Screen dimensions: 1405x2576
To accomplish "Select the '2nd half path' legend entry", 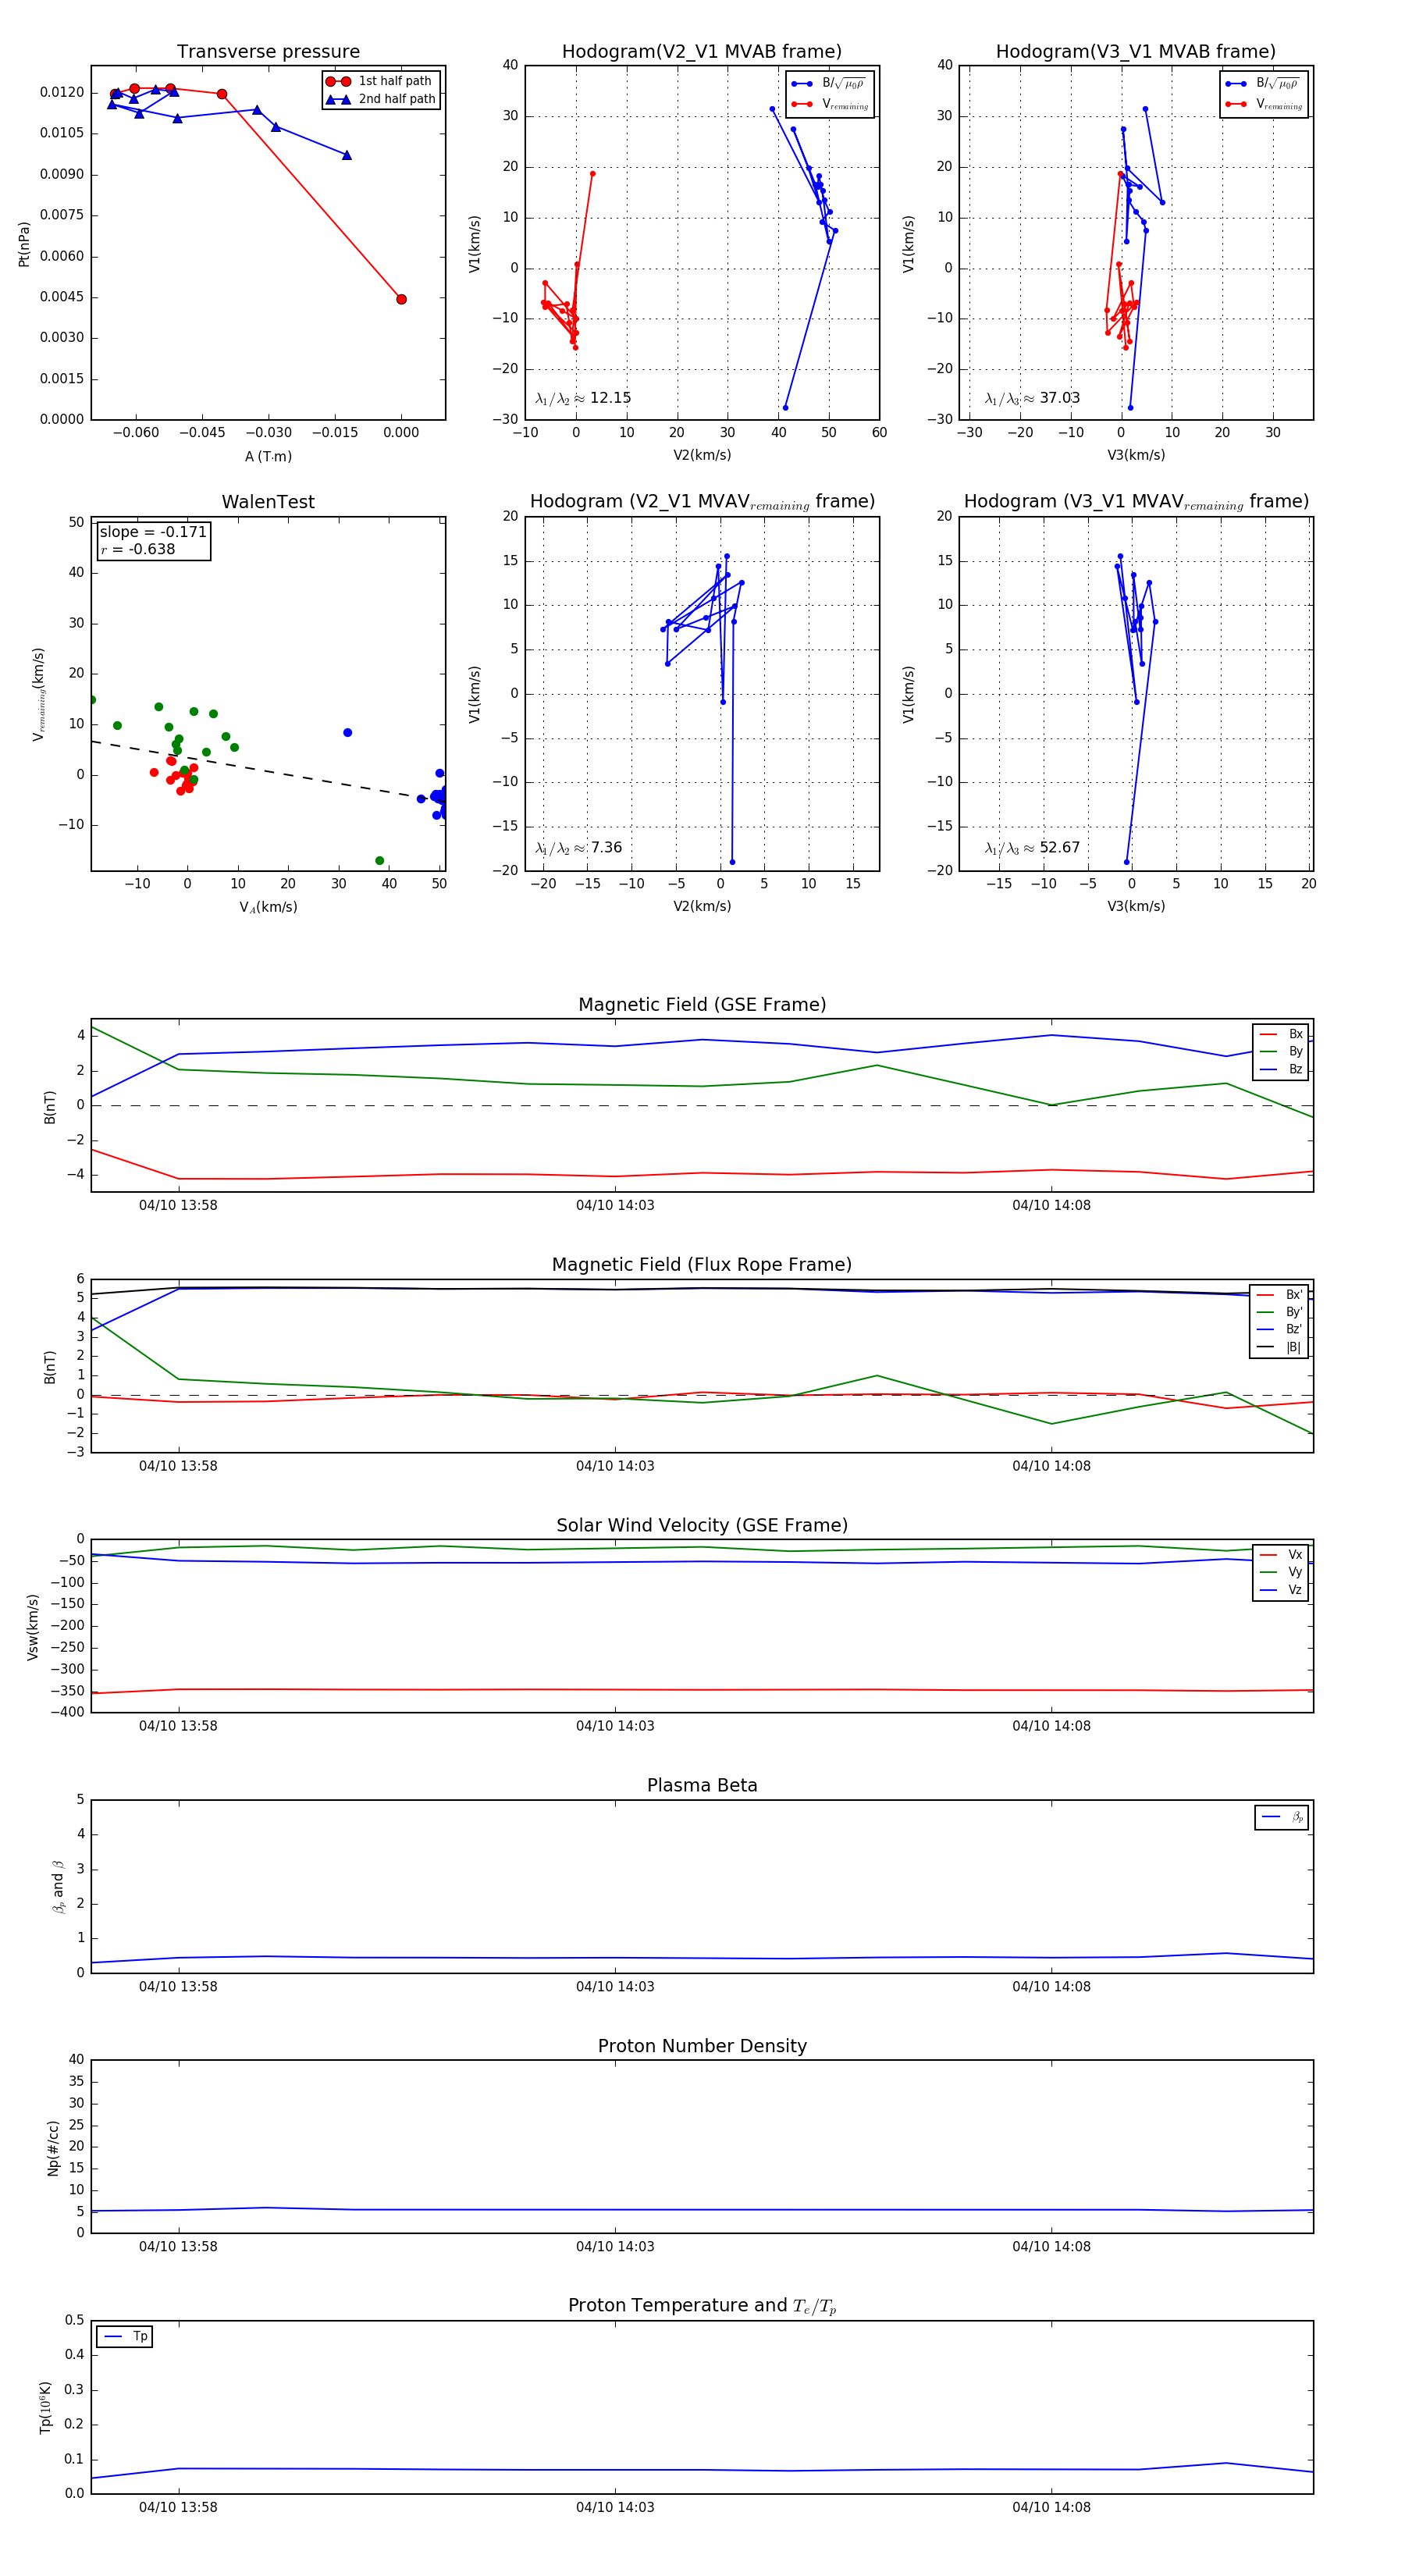I will (x=380, y=99).
